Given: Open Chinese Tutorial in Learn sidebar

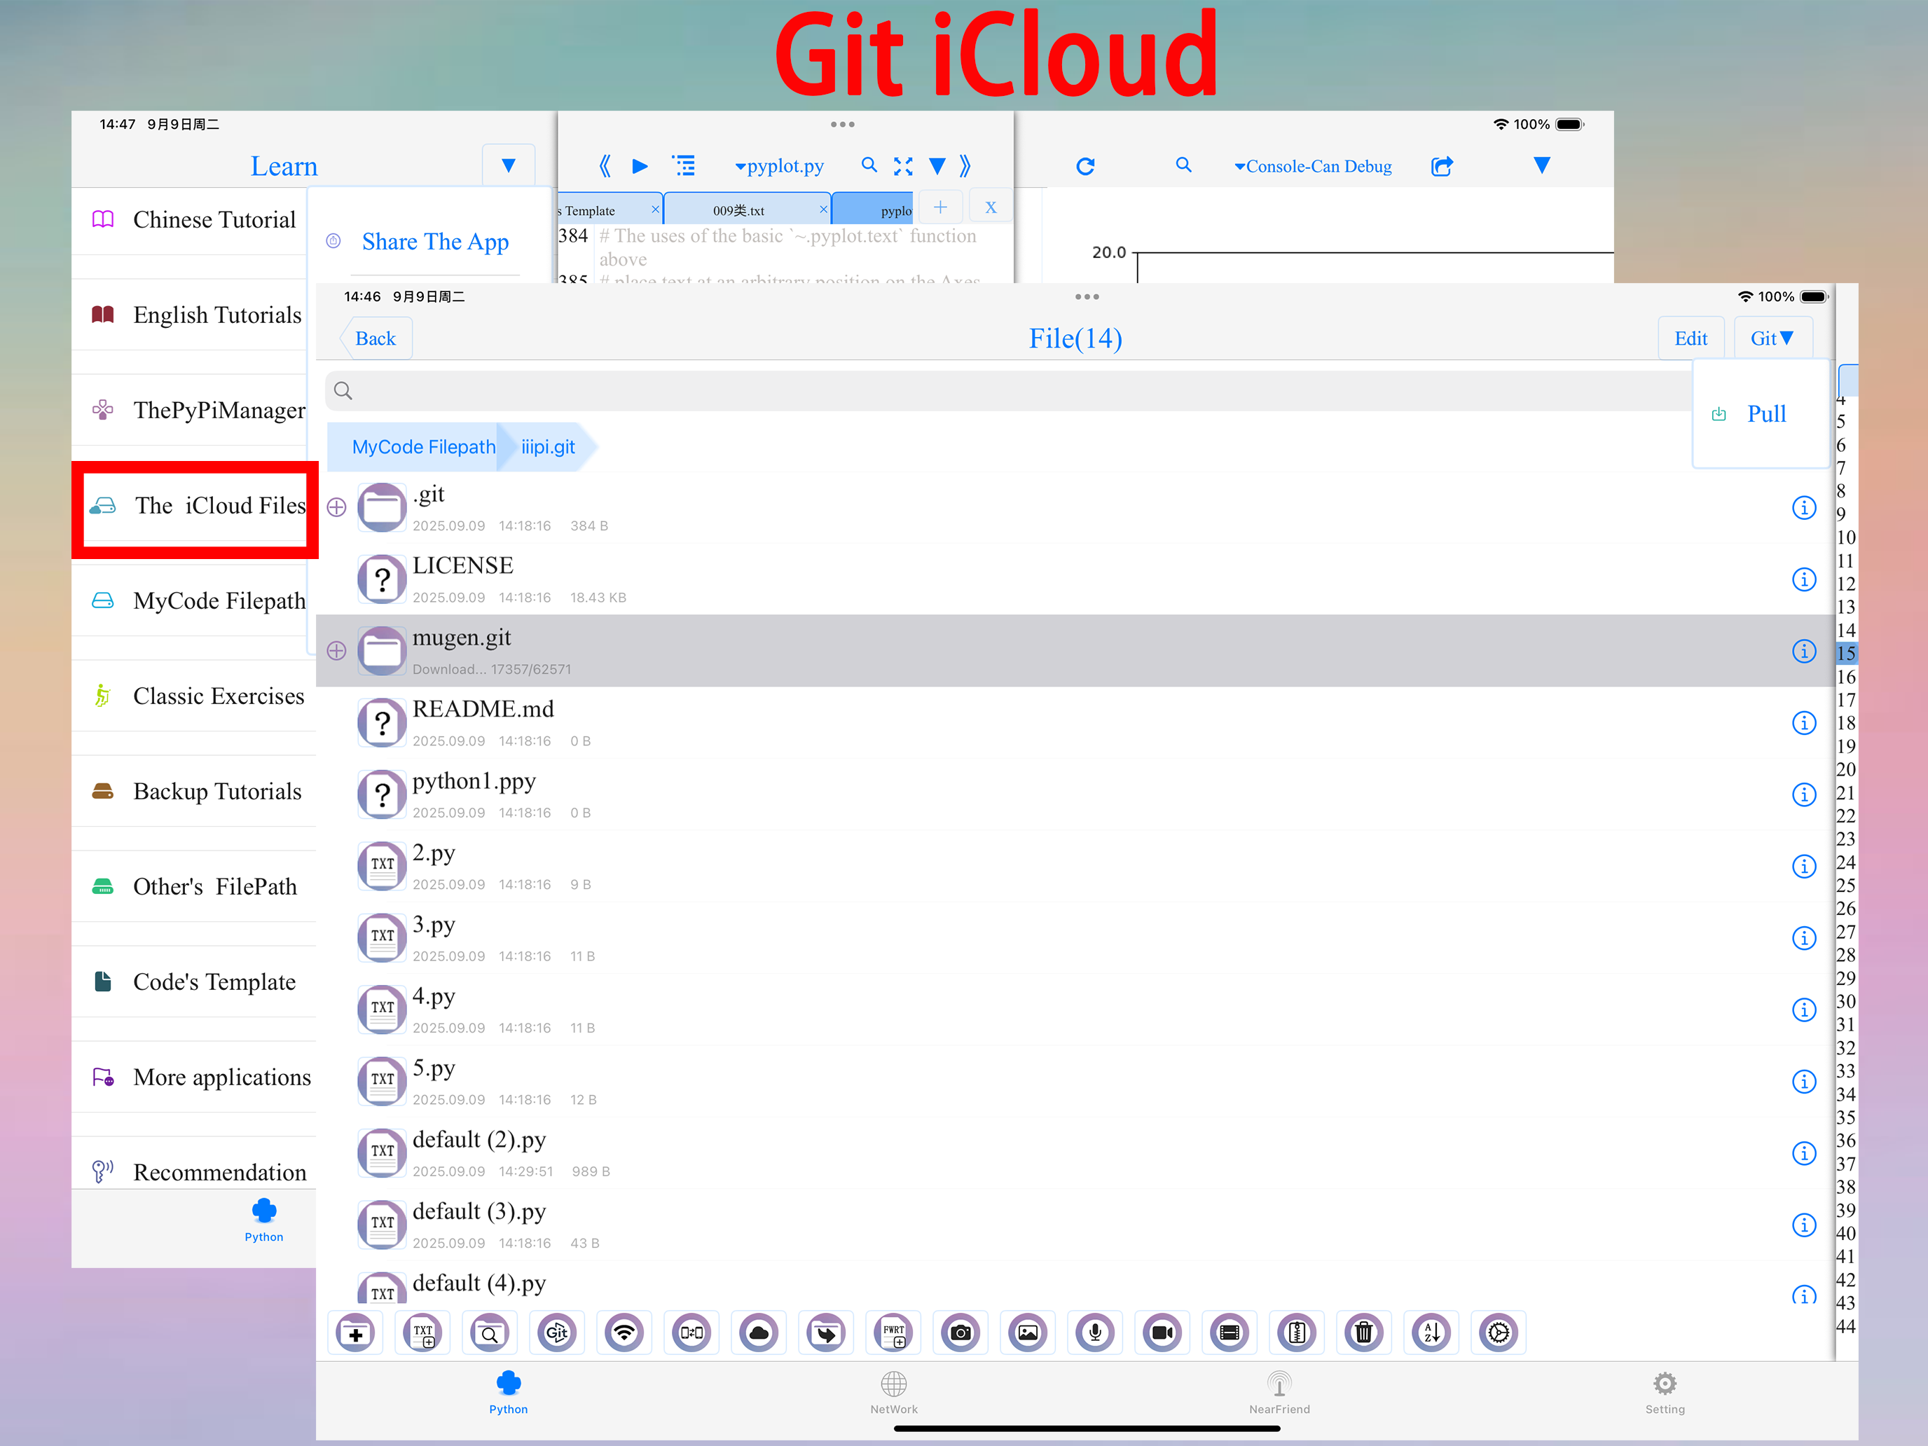Looking at the screenshot, I should click(x=193, y=220).
